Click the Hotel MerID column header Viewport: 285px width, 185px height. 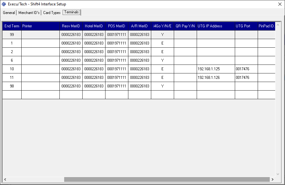94,26
